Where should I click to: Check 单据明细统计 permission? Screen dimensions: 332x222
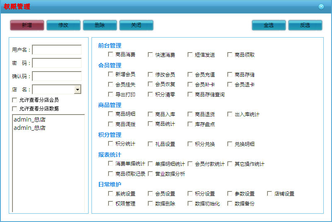tap(150, 164)
